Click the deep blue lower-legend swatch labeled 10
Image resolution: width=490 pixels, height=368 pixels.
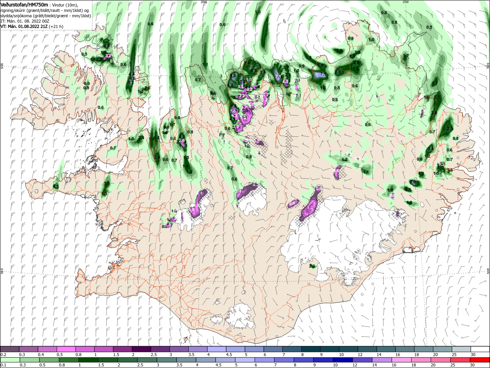point(342,360)
